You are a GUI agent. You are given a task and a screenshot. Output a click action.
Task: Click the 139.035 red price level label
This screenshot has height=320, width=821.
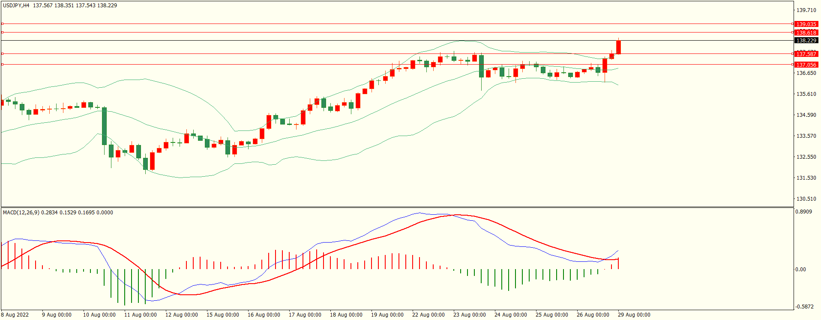(x=806, y=24)
